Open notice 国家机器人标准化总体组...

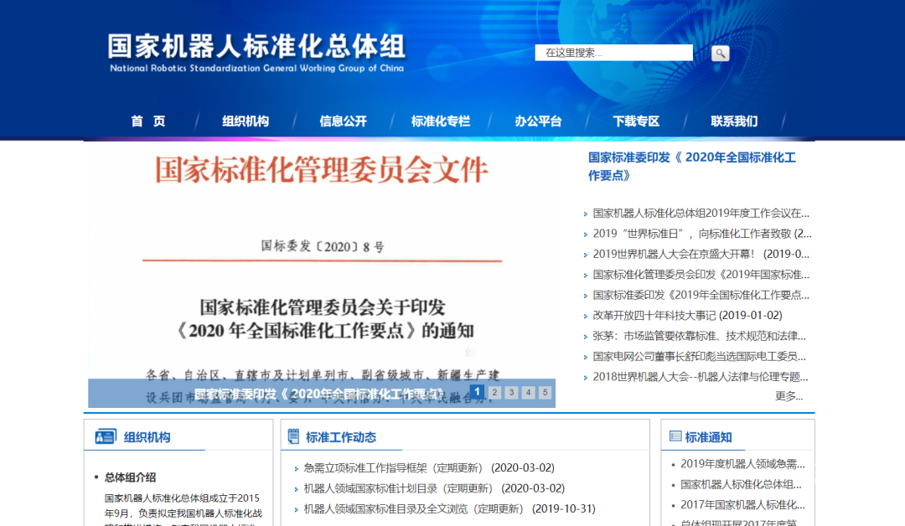pyautogui.click(x=741, y=484)
